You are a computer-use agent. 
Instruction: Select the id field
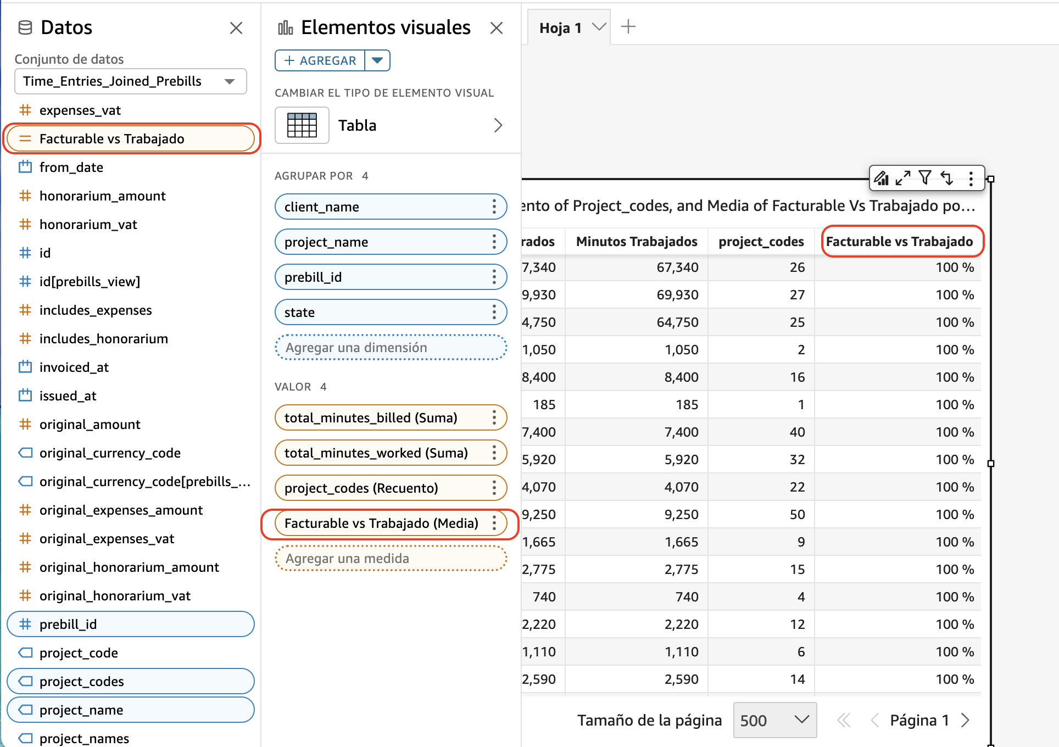pos(131,253)
